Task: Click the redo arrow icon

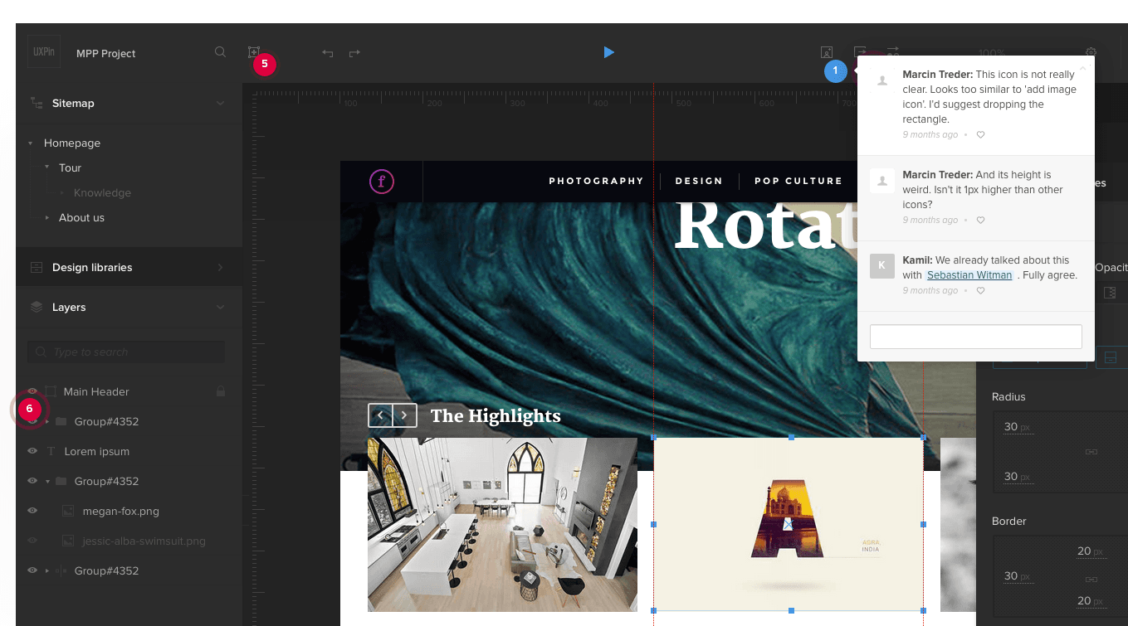Action: 354,53
